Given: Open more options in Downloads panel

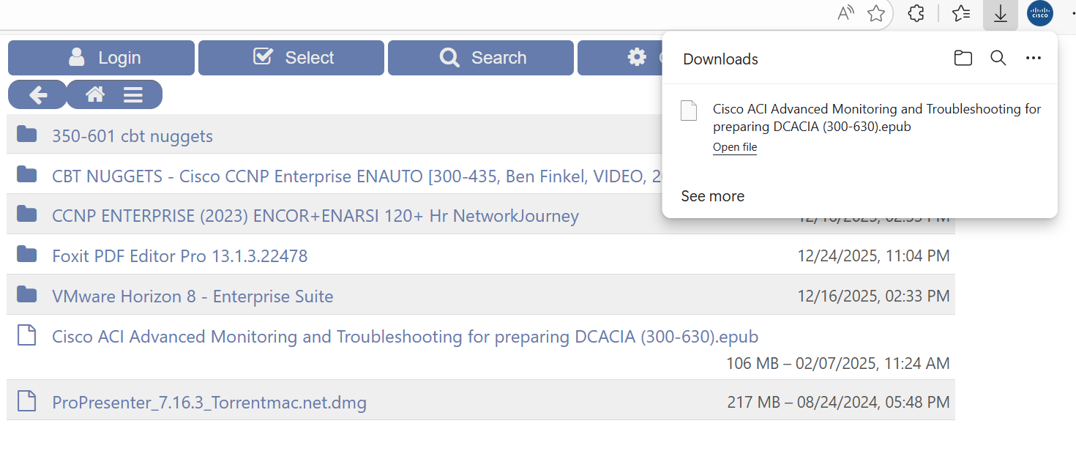Looking at the screenshot, I should click(1034, 59).
